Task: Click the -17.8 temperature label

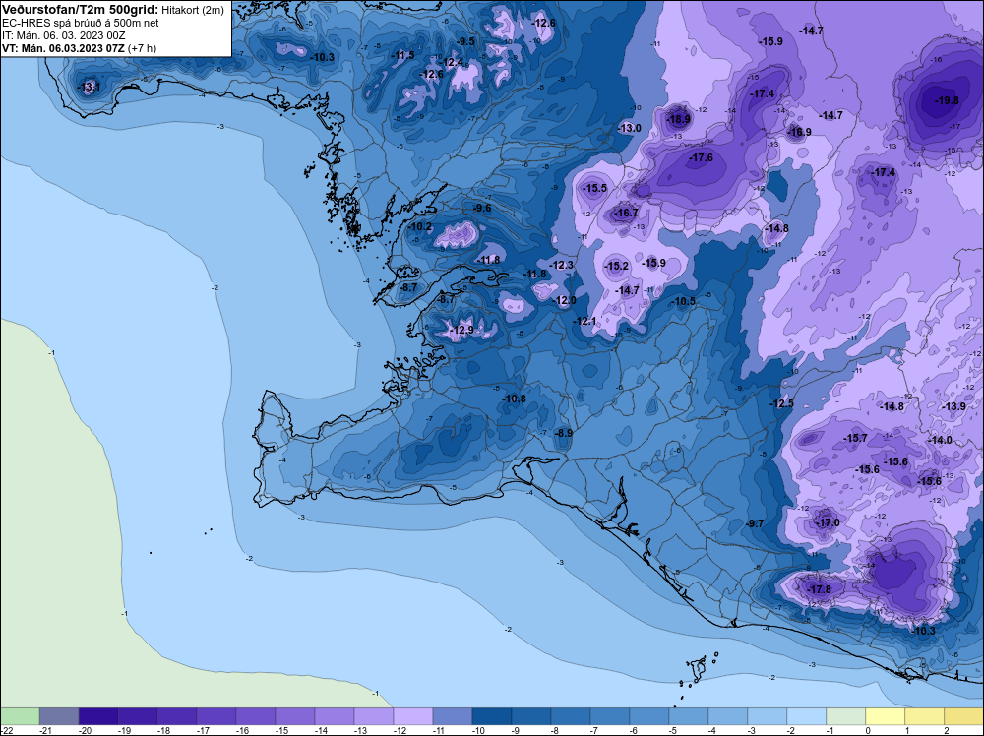Action: (x=819, y=589)
